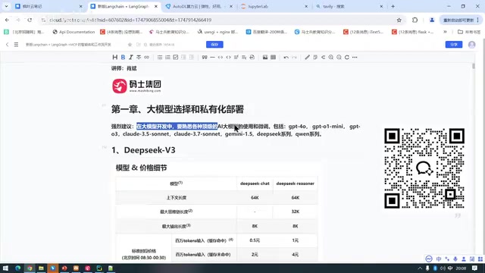Click the '32K' table cell
Viewport: 485px width, 273px height.
point(295,212)
